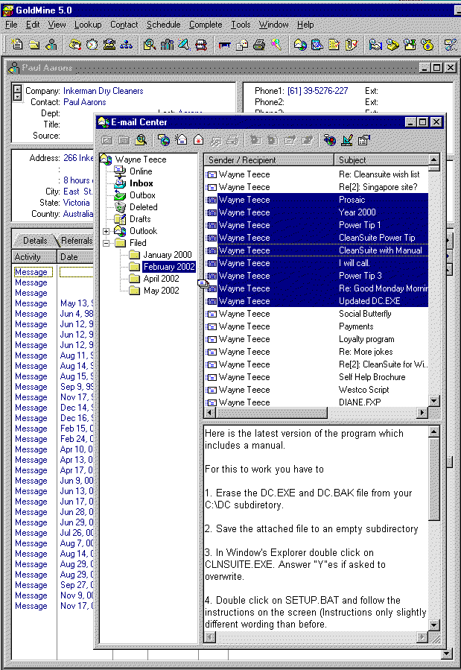Click the desk icon in main toolbar
The width and height of the screenshot is (461, 670).
pos(224,44)
